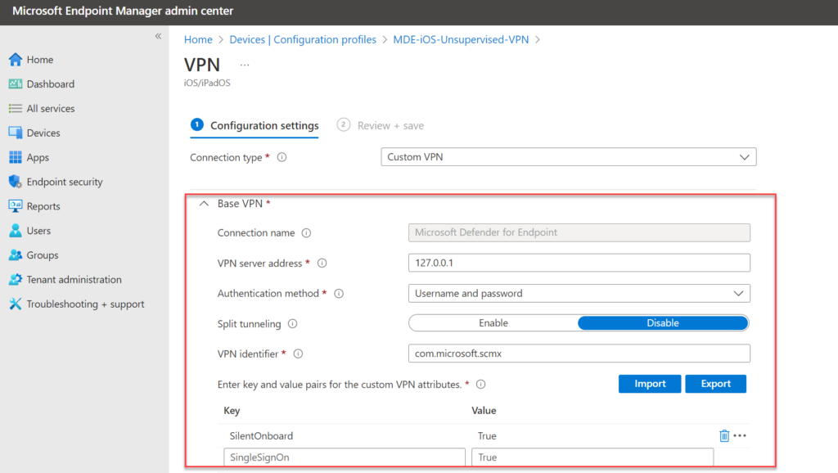Image resolution: width=838 pixels, height=473 pixels.
Task: Open the Dashboard icon in sidebar
Action: (16, 84)
